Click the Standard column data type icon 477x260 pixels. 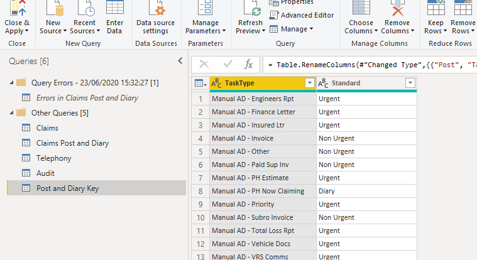pos(323,83)
